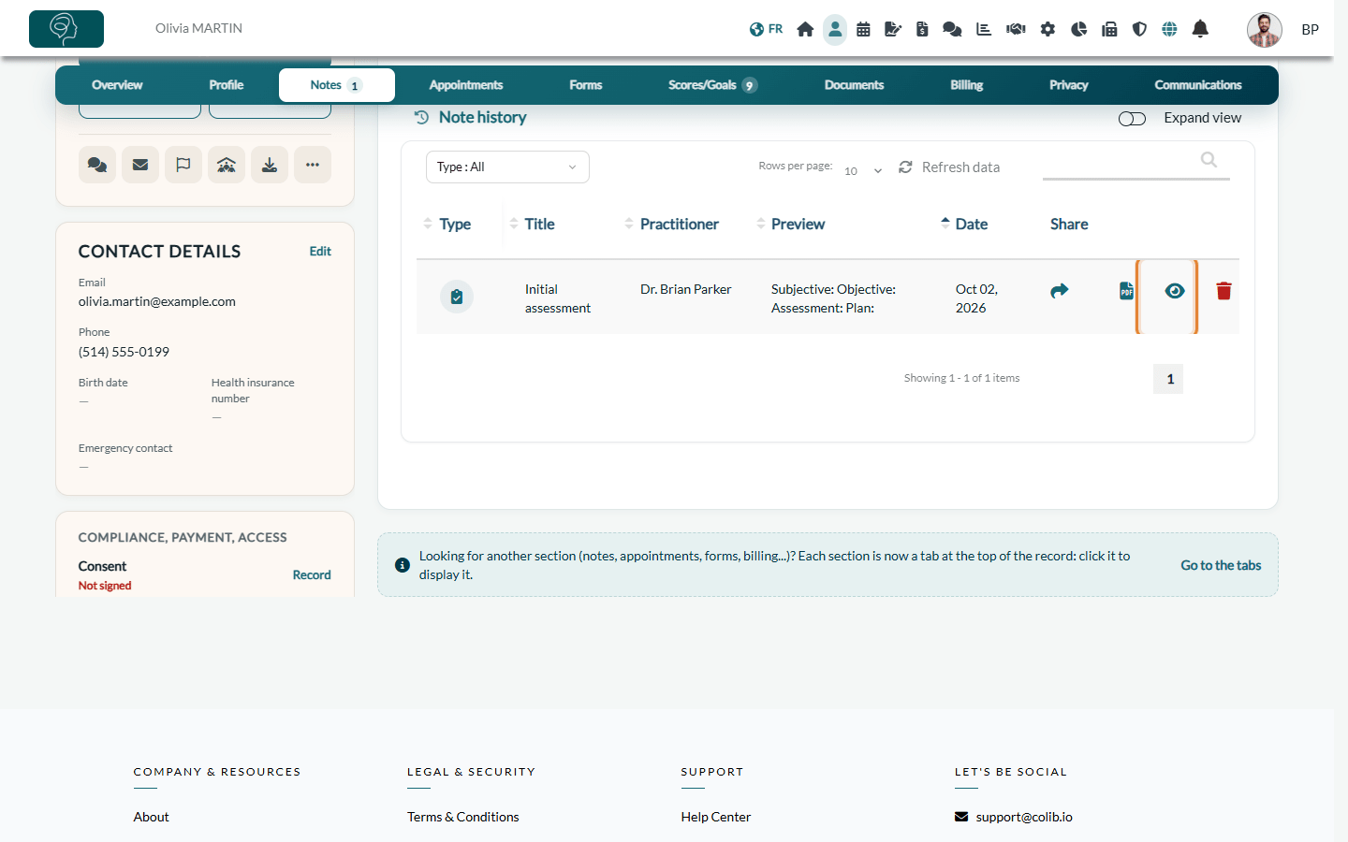This screenshot has height=842, width=1348.
Task: Click the note search field
Action: (1136, 163)
